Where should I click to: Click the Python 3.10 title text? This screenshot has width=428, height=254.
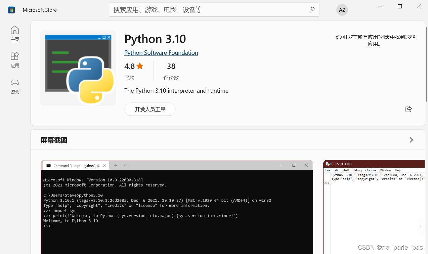(155, 39)
